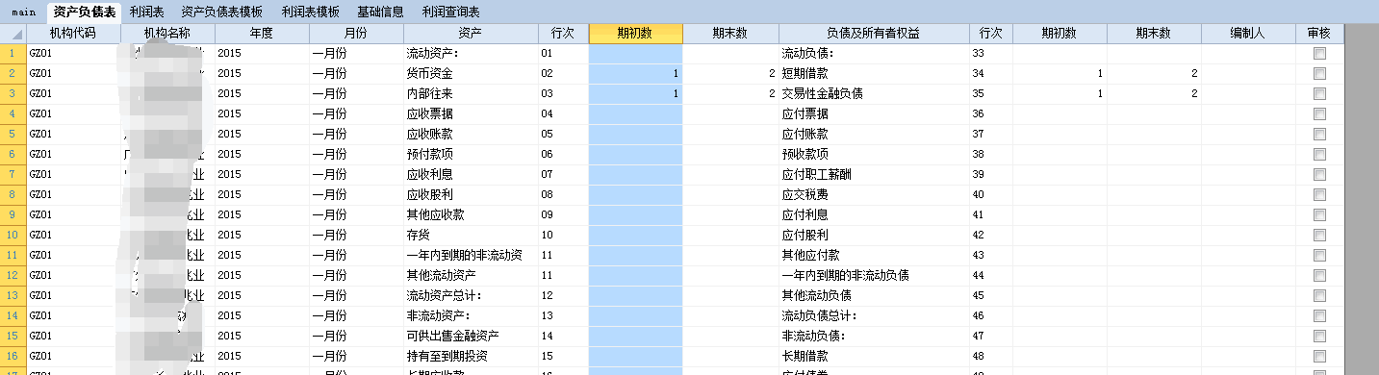Click the 编制人 column header
Screen dimensions: 1379x375
click(1248, 34)
